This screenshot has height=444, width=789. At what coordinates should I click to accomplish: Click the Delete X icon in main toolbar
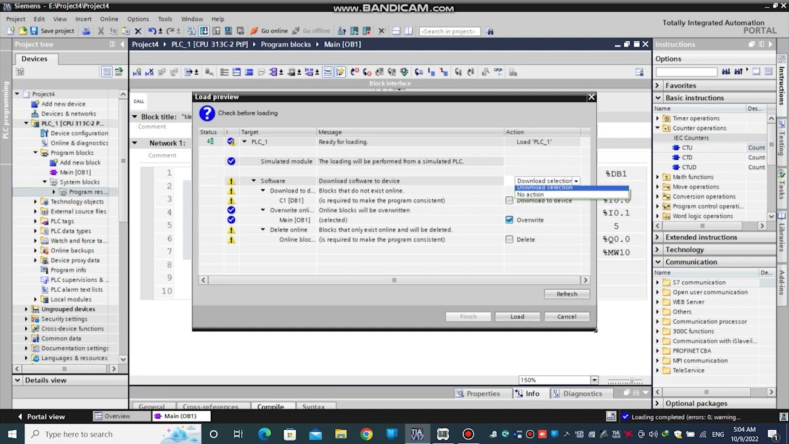pos(137,31)
